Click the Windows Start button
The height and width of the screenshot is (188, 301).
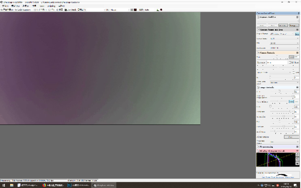(x=3, y=185)
